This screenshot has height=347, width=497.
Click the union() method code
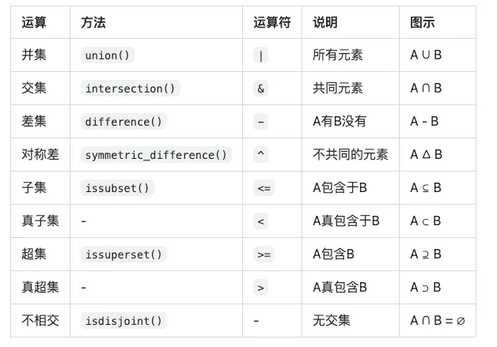point(108,55)
